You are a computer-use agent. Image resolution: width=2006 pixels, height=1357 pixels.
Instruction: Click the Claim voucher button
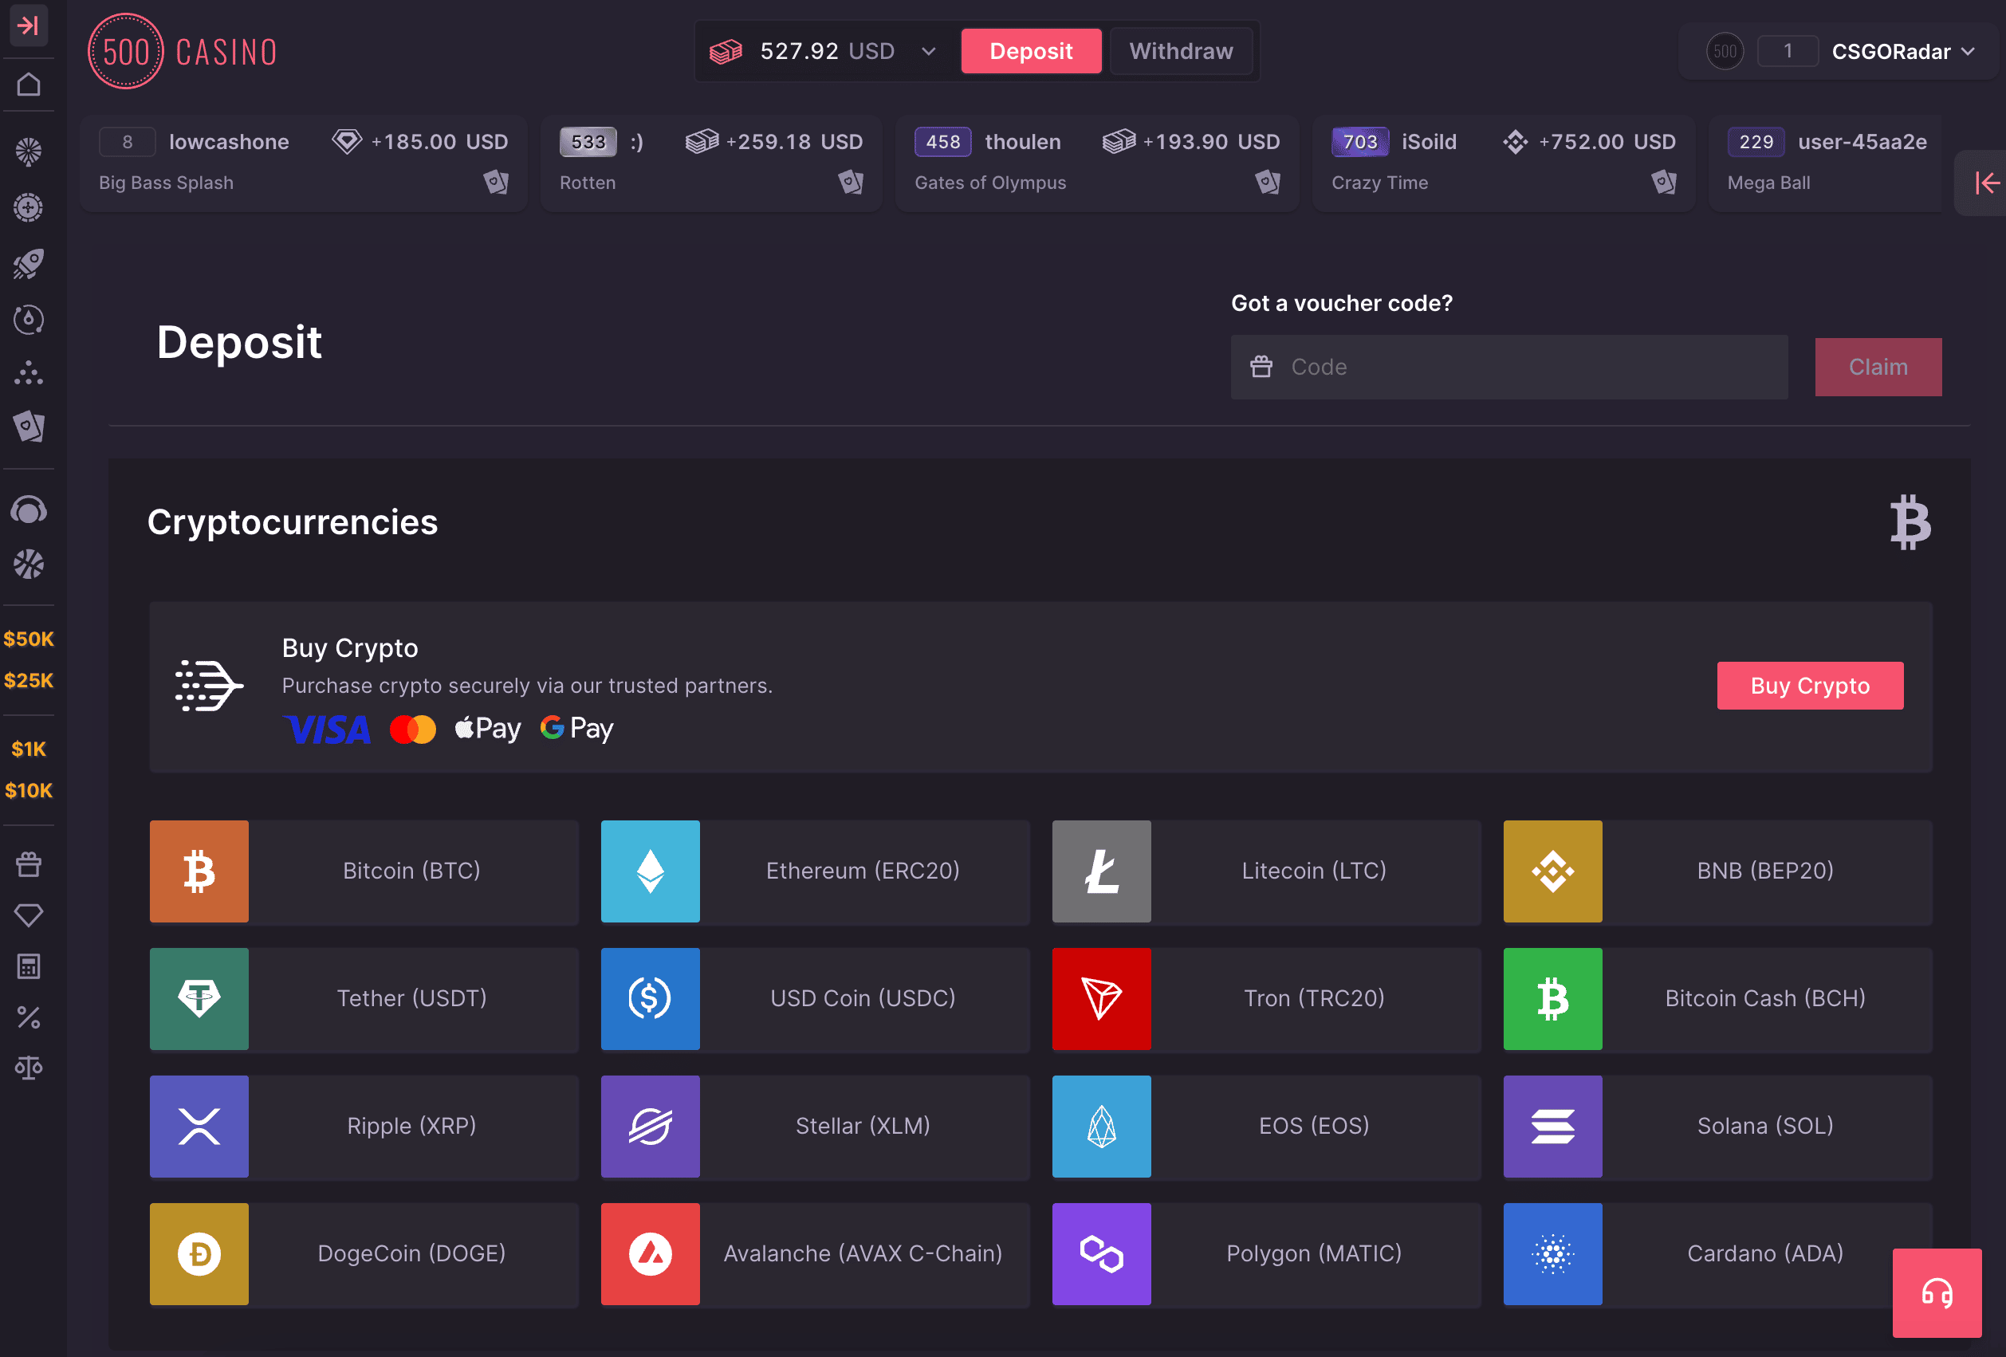tap(1878, 367)
